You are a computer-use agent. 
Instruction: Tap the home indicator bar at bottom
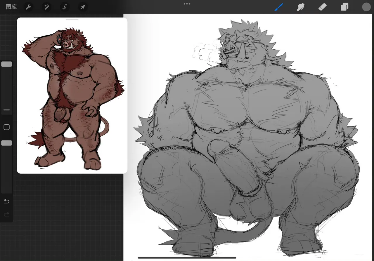(x=187, y=257)
